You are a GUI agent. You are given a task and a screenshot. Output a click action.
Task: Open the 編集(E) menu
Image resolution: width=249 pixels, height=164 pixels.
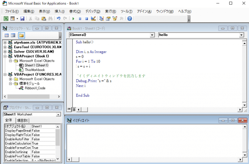29,11
